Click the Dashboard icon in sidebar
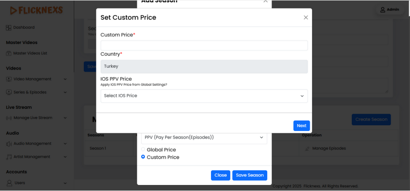 pos(8,28)
